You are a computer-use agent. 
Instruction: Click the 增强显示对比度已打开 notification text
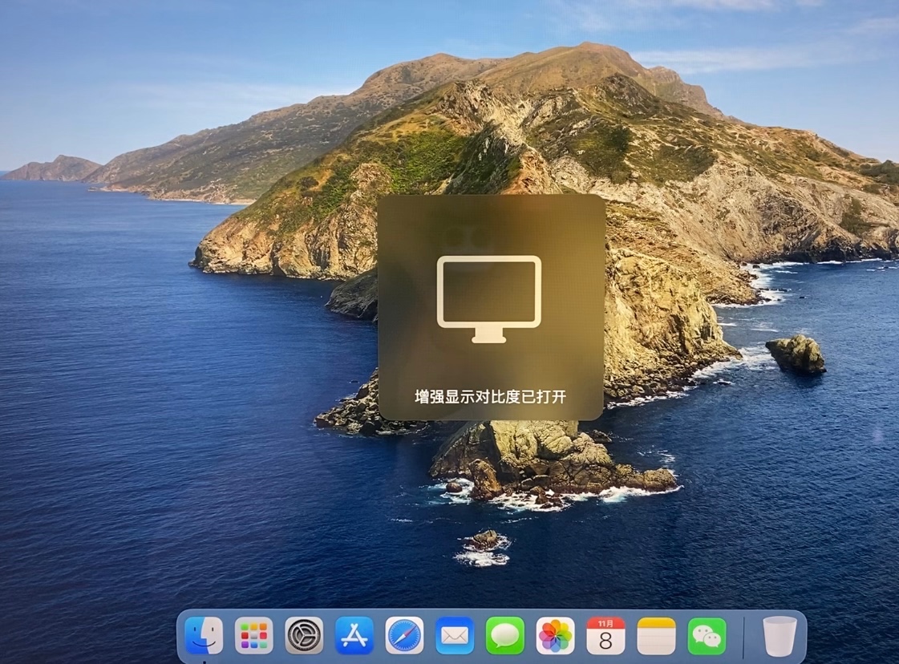[x=491, y=397]
